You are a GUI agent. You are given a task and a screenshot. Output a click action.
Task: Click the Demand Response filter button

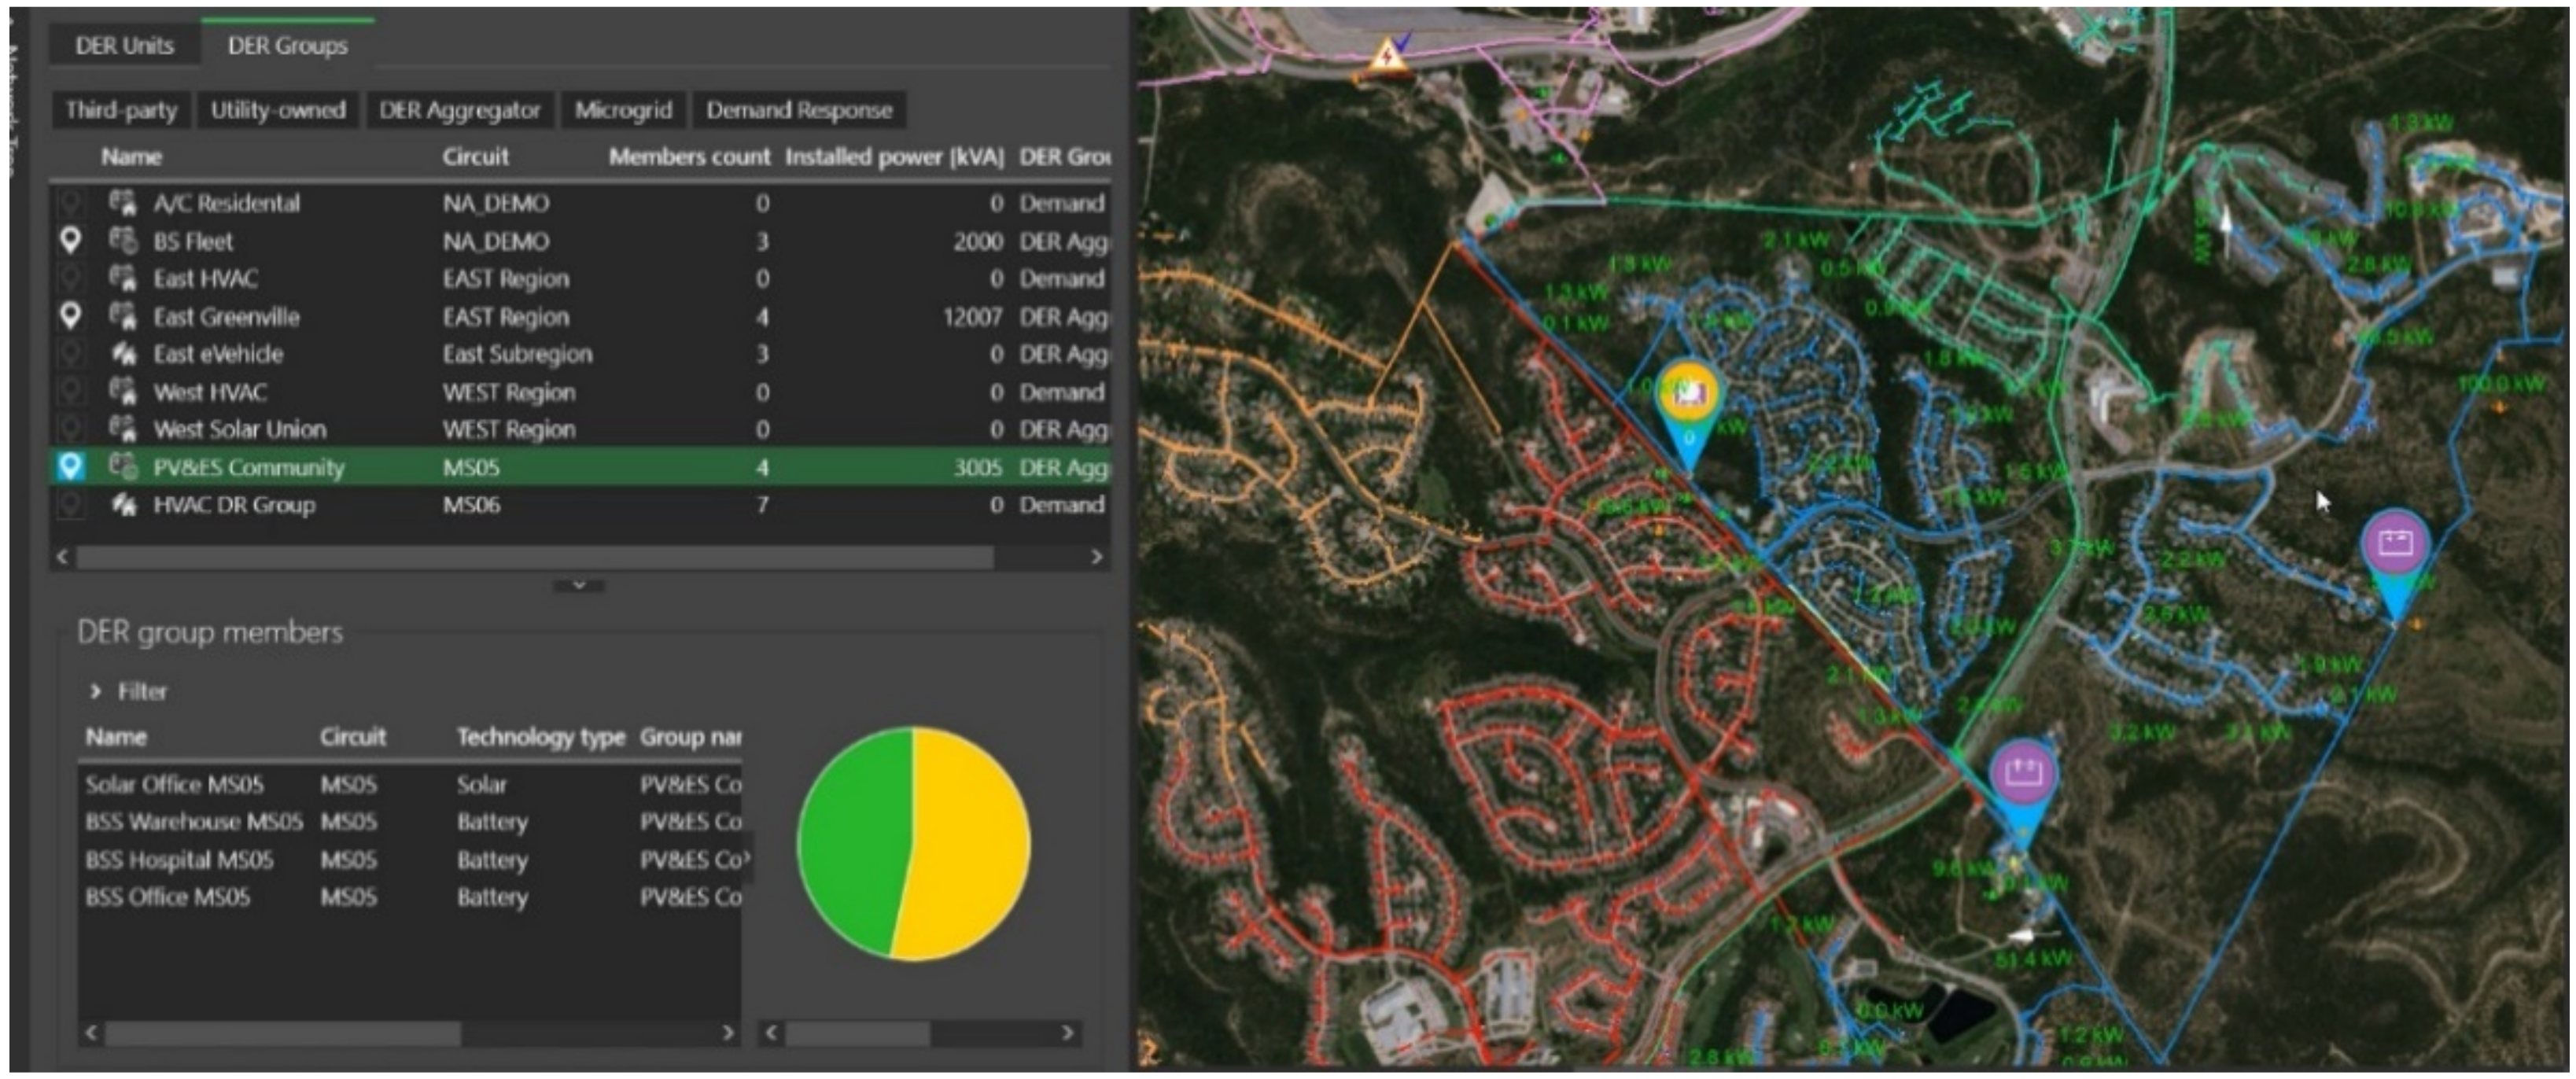click(x=798, y=110)
